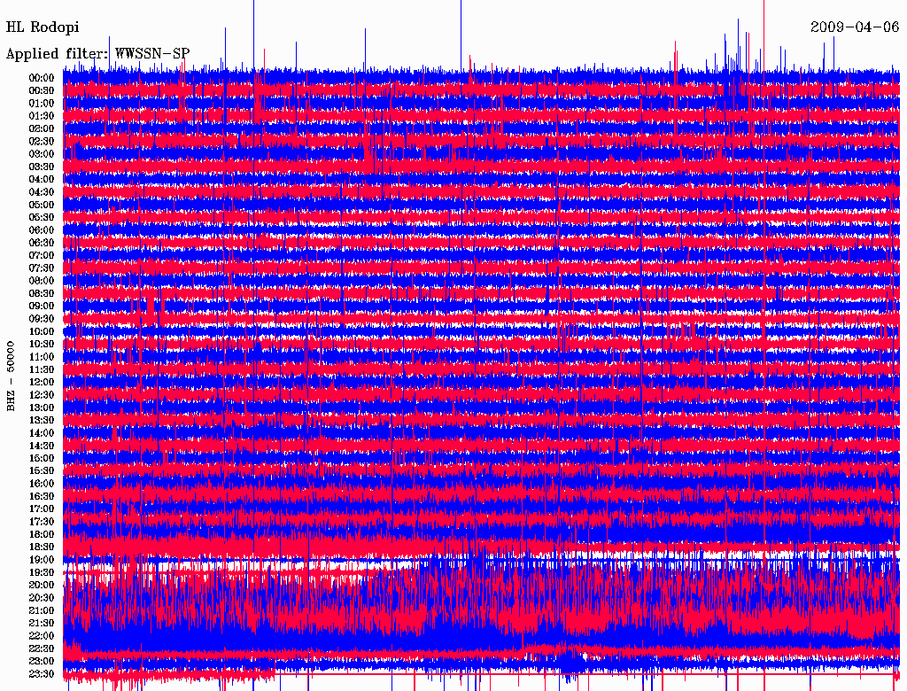Click the 04:00 time label
This screenshot has height=691, width=907.
(x=42, y=179)
